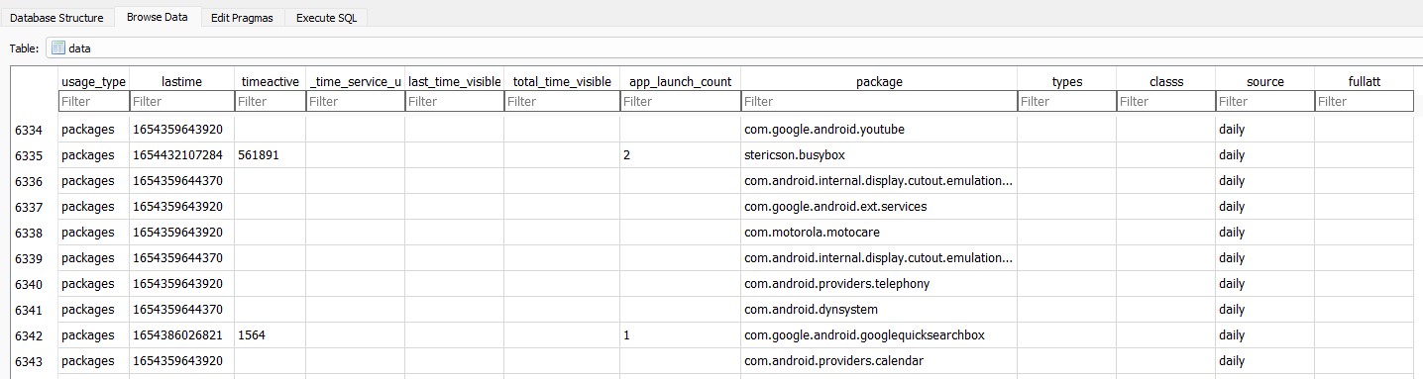
Task: Sort by the lastime column header
Action: pyautogui.click(x=181, y=81)
